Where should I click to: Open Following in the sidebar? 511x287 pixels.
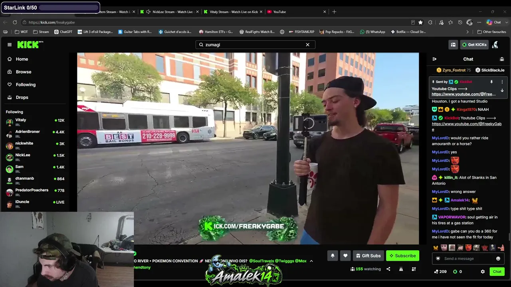pyautogui.click(x=26, y=85)
